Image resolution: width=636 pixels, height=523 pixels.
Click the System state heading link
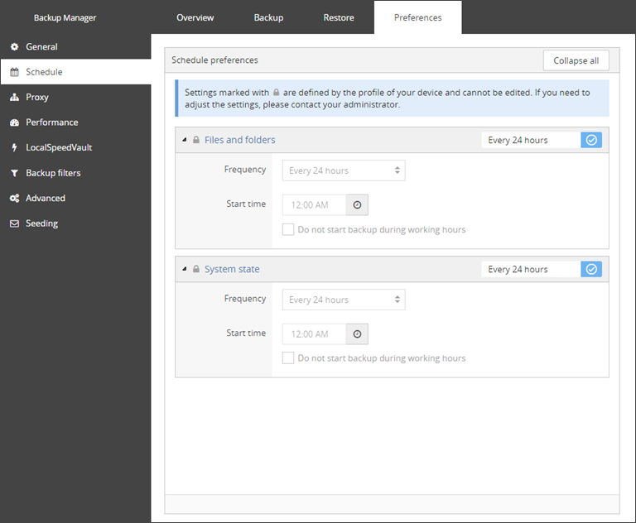[x=232, y=269]
